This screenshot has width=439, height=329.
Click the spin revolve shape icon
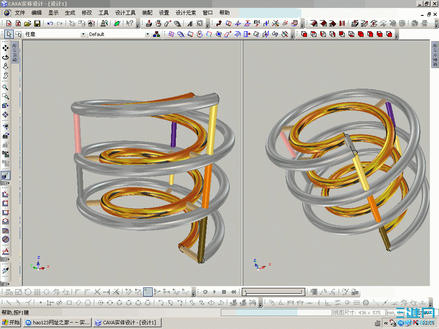[x=159, y=24]
